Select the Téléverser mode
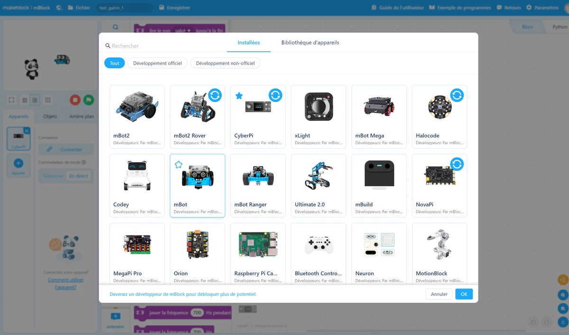 pos(53,176)
